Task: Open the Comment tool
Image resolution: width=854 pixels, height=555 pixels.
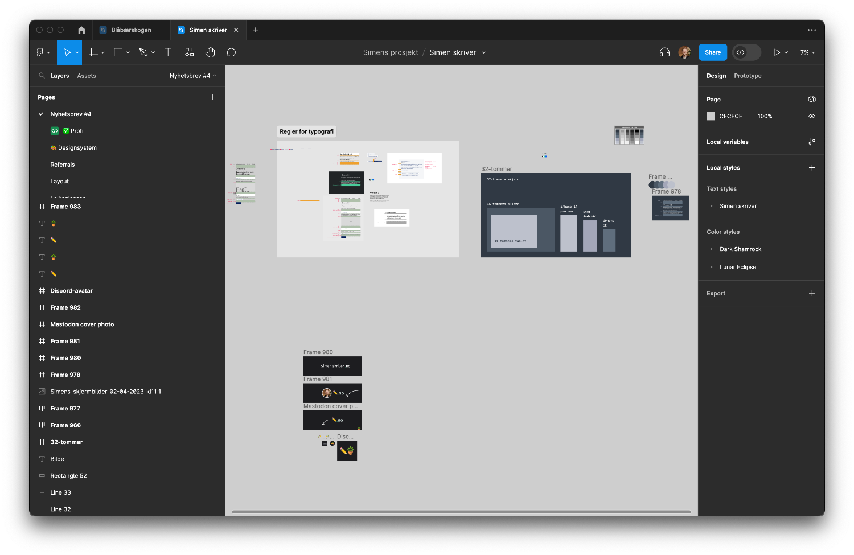Action: pos(231,52)
